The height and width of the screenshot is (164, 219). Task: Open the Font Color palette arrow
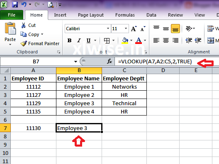pyautogui.click(x=145, y=41)
